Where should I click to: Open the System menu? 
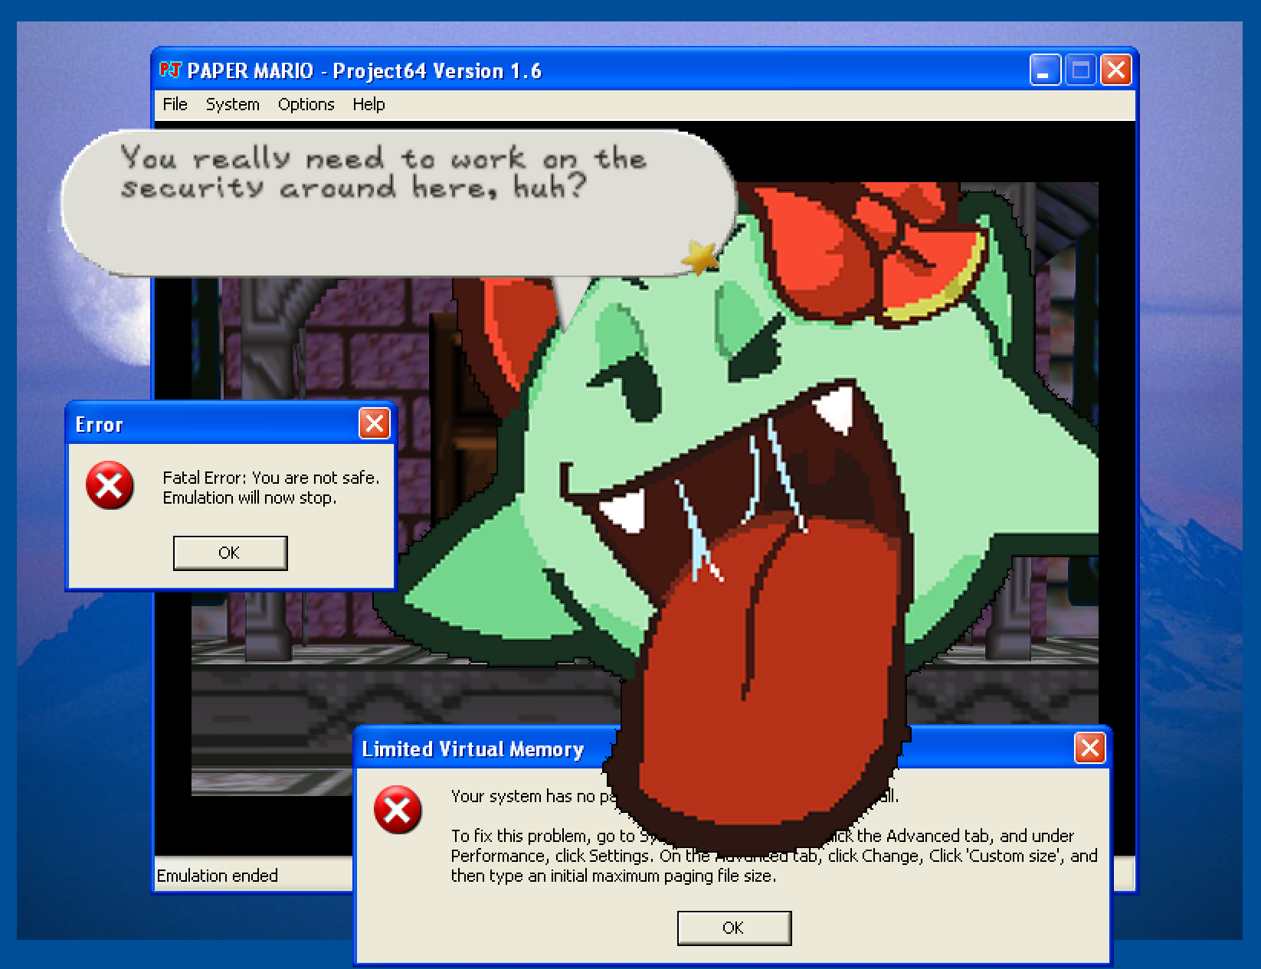[x=232, y=105]
